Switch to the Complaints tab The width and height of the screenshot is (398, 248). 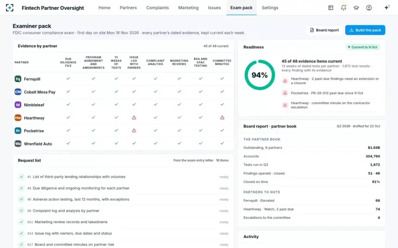[158, 8]
